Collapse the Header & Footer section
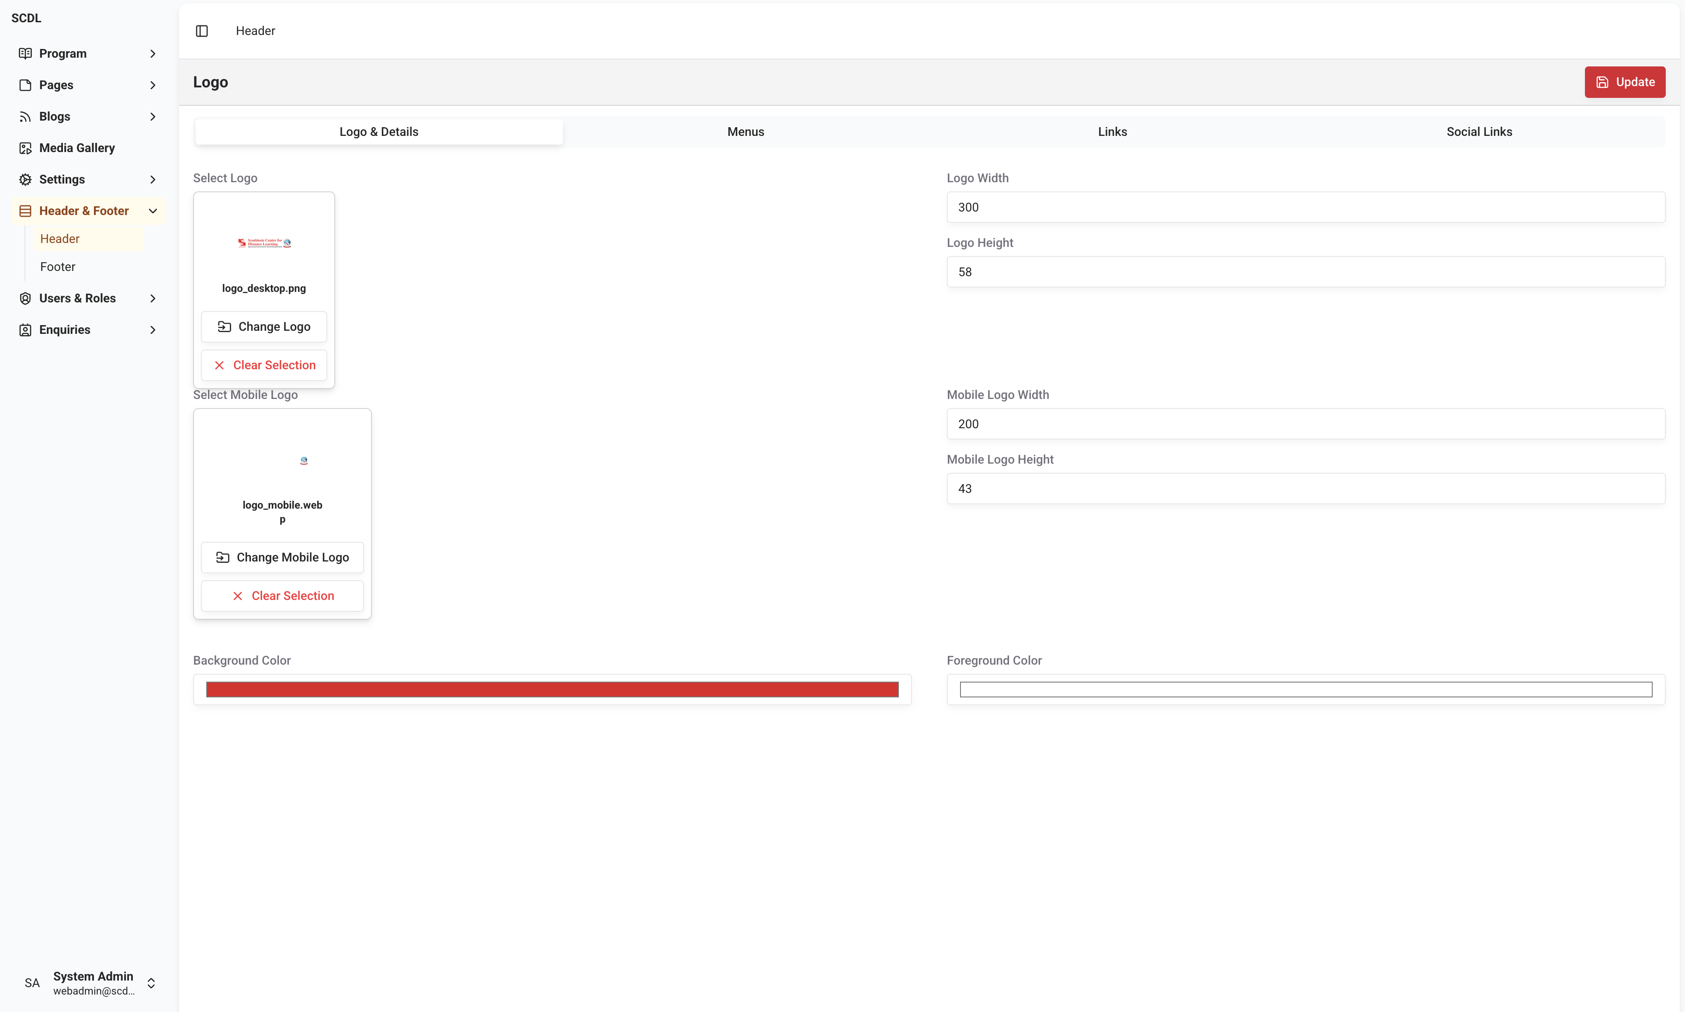Viewport: 1685px width, 1012px height. (x=153, y=211)
